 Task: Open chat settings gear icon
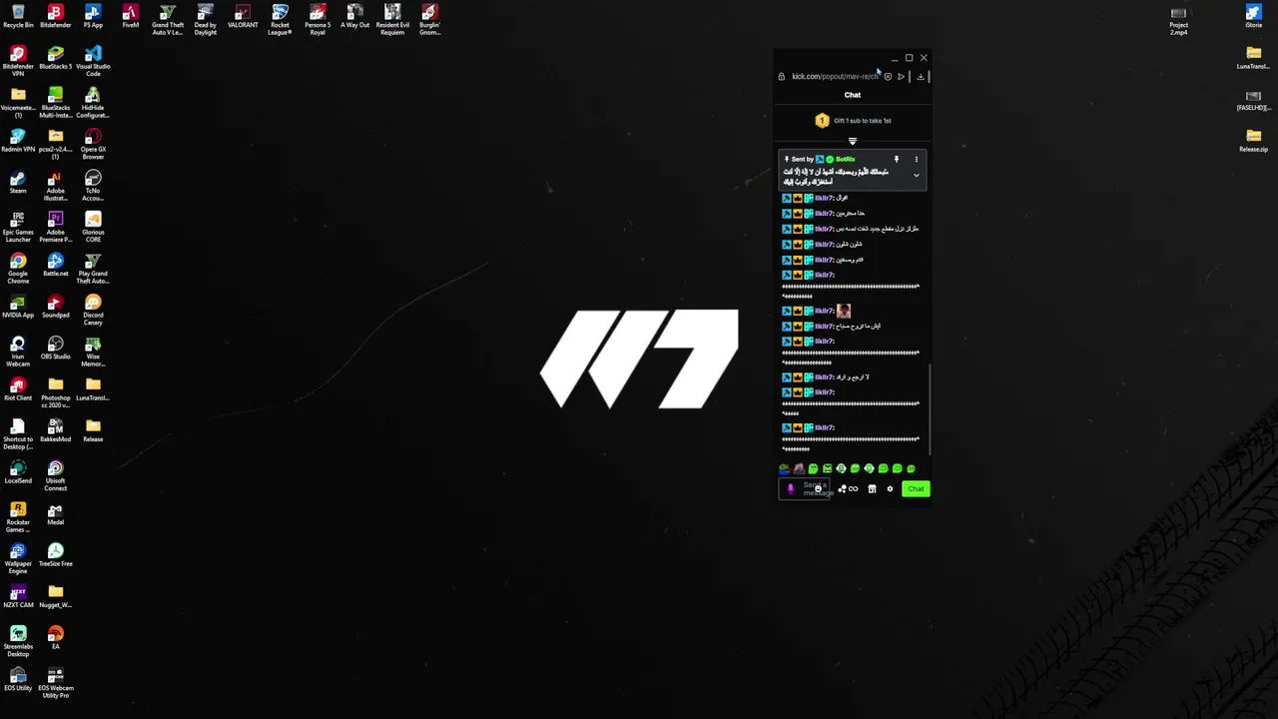pyautogui.click(x=890, y=489)
